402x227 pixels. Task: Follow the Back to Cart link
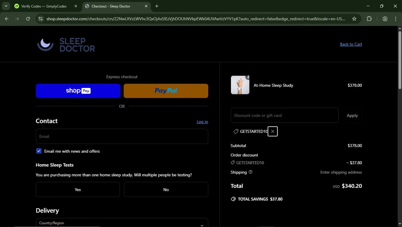(x=351, y=44)
